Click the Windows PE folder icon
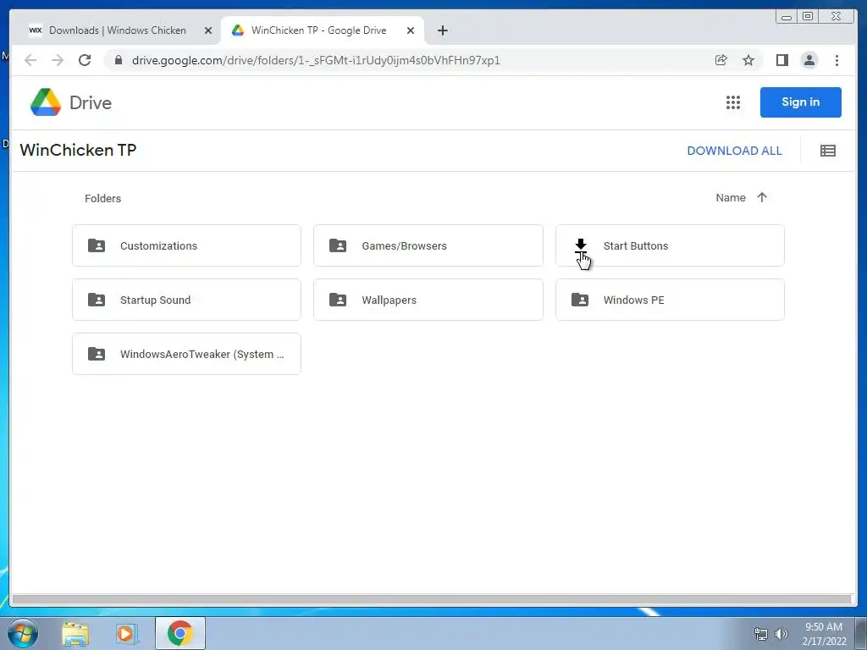Screen dimensions: 867x650 click(x=579, y=300)
